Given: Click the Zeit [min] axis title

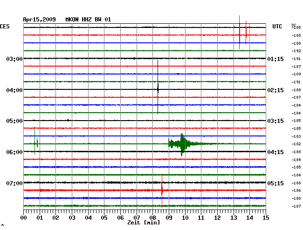Looking at the screenshot, I should 144,223.
